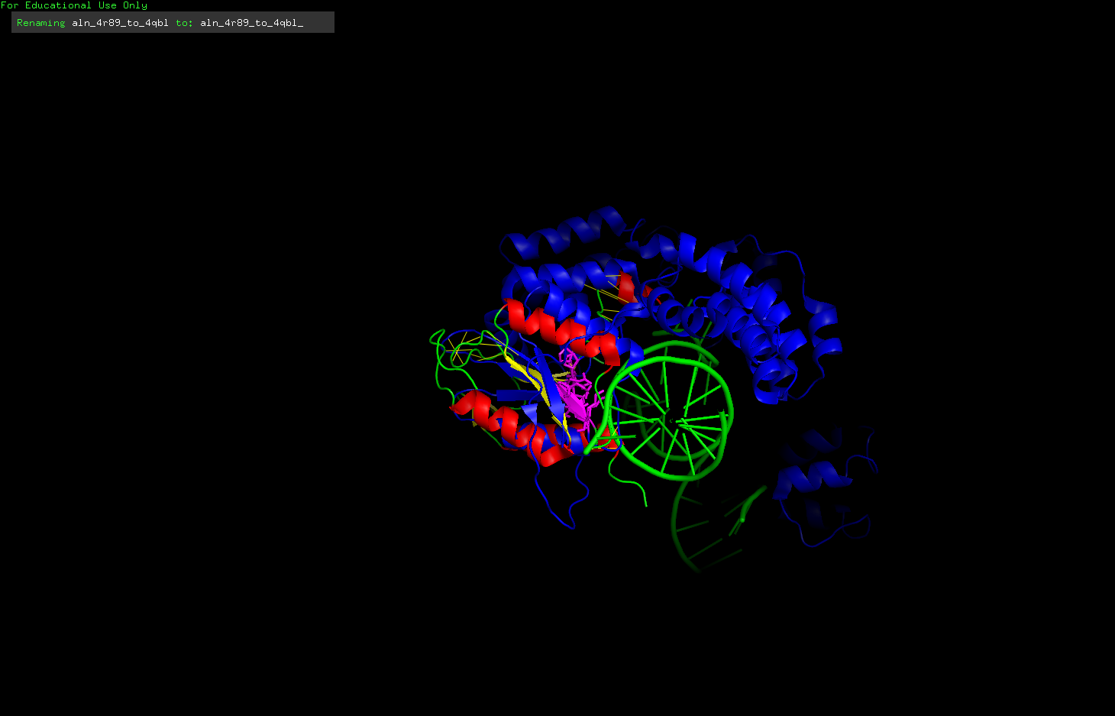Select the yellow beta sheet strand

[527, 373]
